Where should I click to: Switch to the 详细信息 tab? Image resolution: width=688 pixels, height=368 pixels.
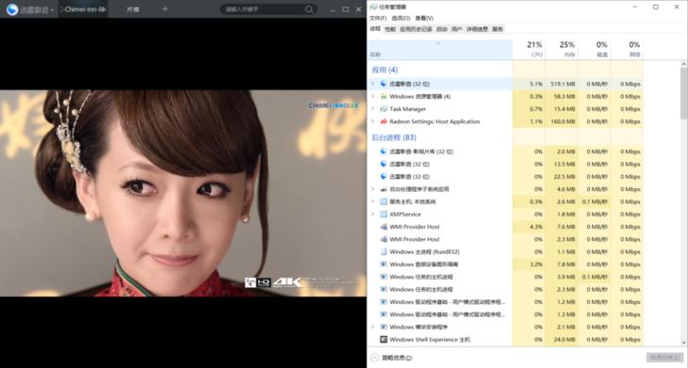click(x=477, y=29)
